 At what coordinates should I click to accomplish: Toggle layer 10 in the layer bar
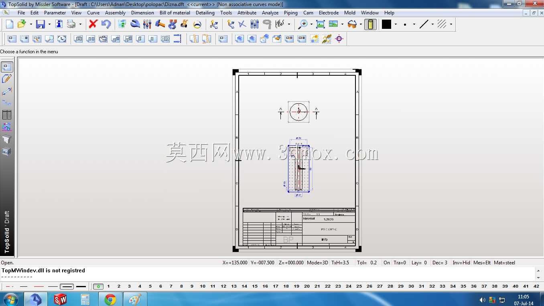(x=203, y=286)
